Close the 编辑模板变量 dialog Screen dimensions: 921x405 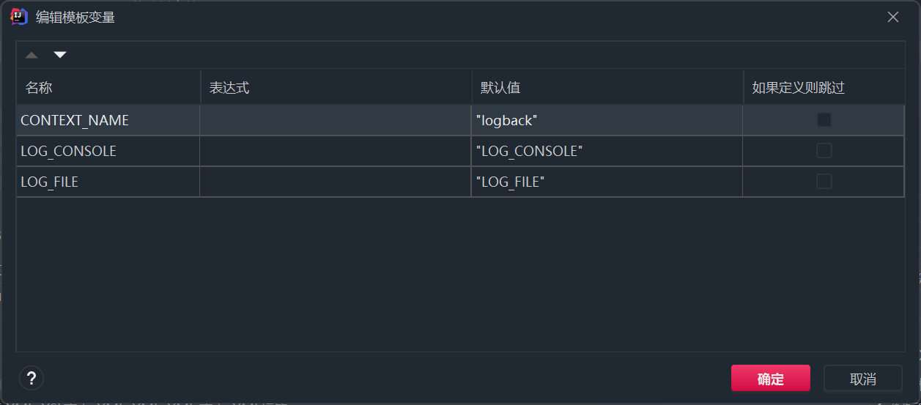point(893,17)
